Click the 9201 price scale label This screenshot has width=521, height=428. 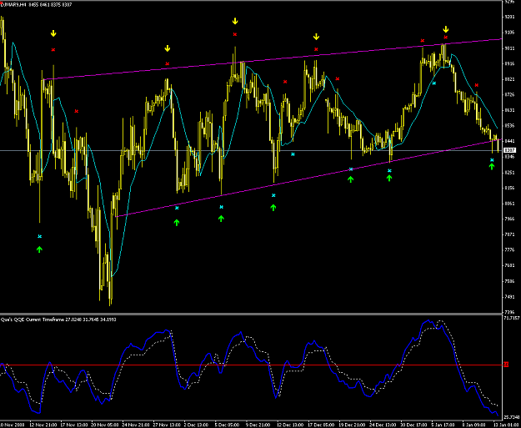[x=509, y=17]
